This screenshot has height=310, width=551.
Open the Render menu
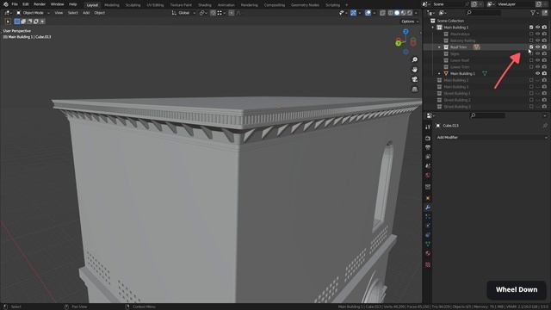click(x=40, y=4)
